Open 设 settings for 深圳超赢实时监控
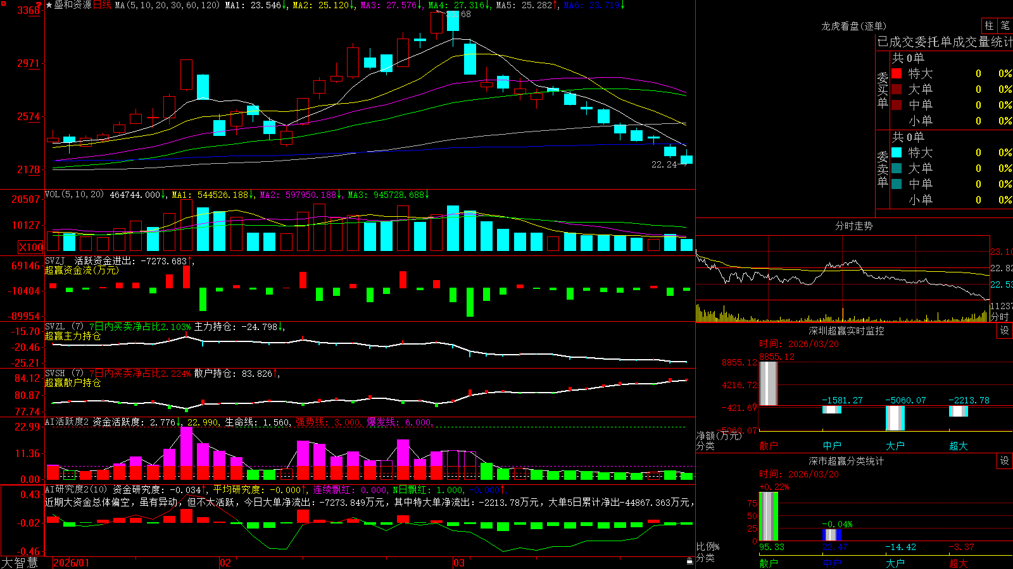 coord(1005,331)
